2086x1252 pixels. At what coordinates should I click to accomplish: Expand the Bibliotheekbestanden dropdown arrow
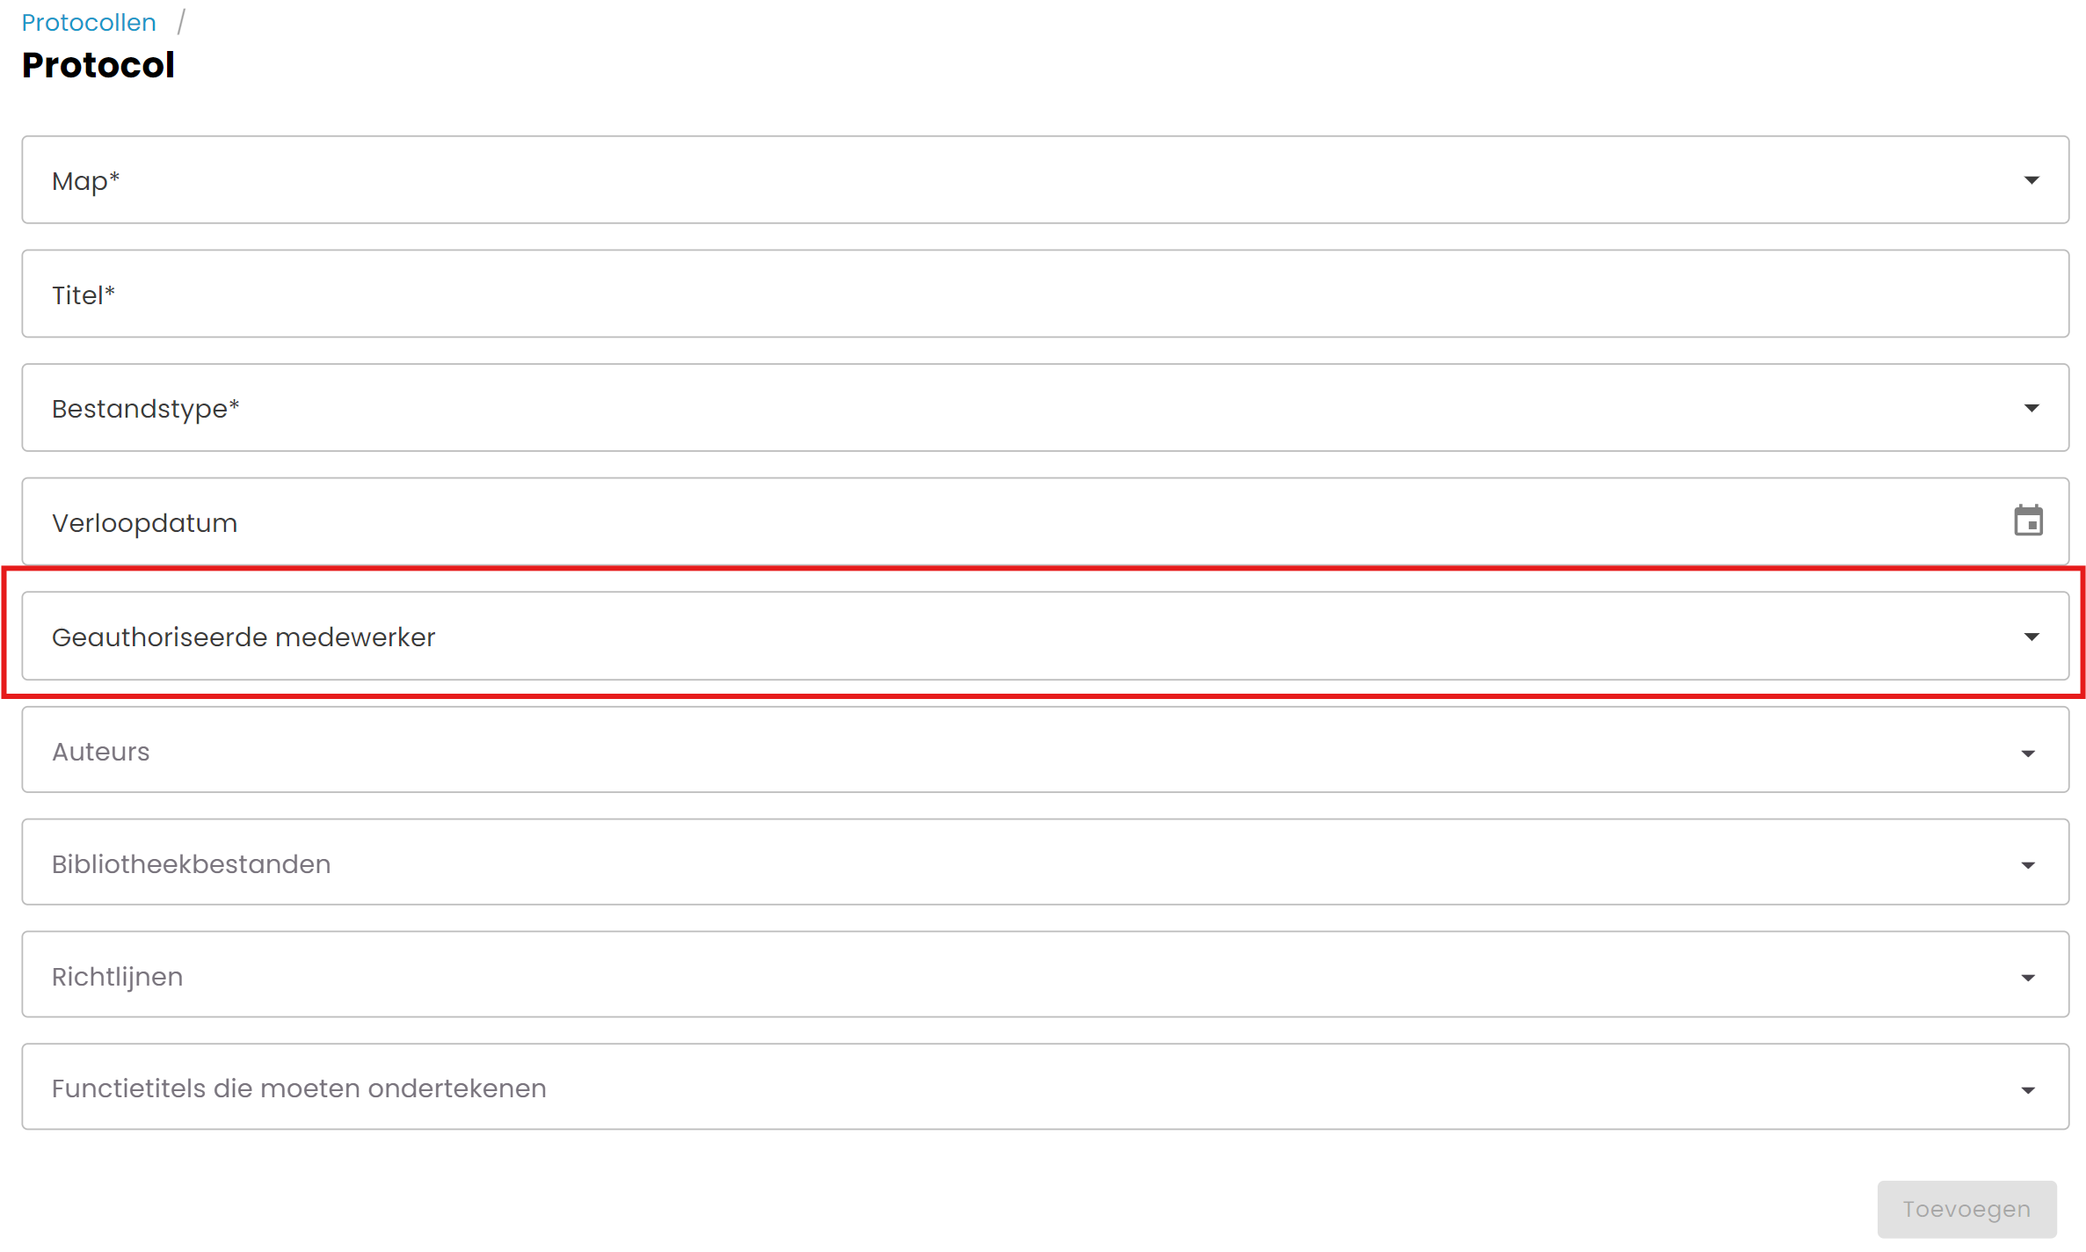[2028, 865]
